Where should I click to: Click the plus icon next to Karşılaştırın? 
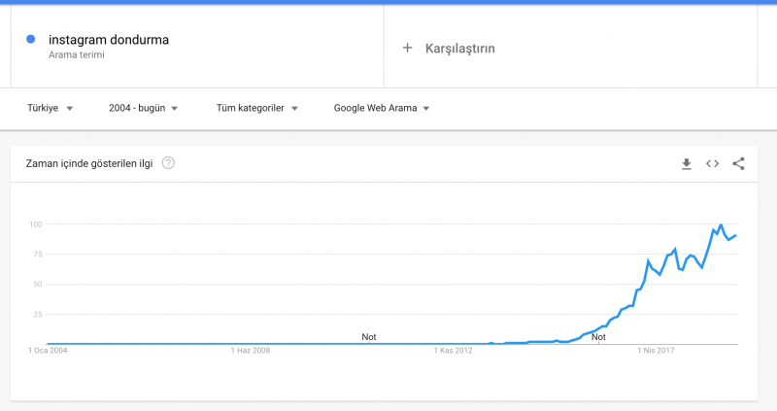click(407, 48)
